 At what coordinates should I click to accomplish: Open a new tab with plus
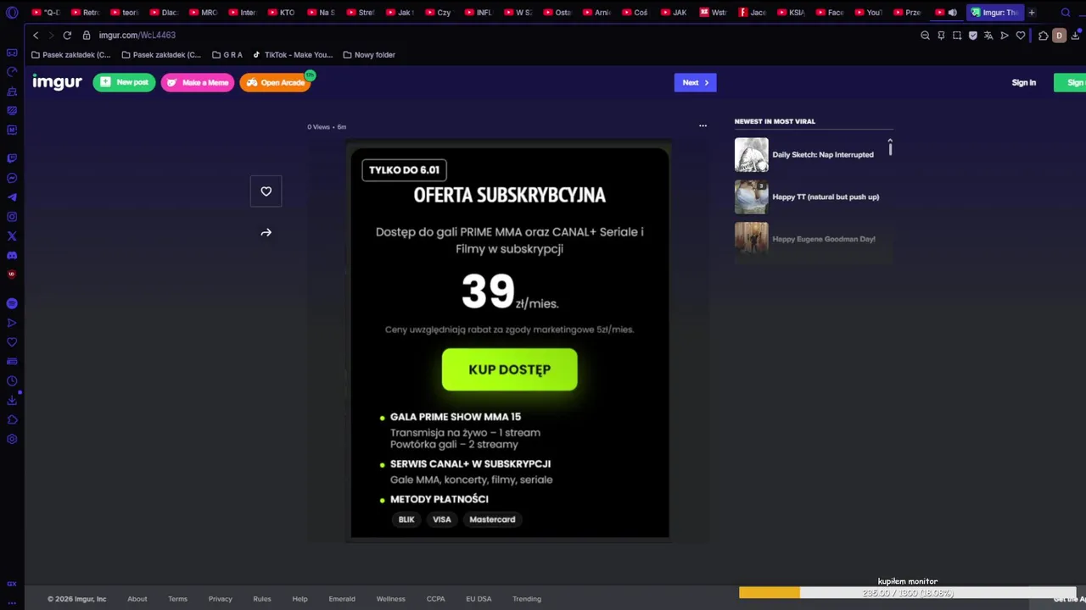[1032, 13]
